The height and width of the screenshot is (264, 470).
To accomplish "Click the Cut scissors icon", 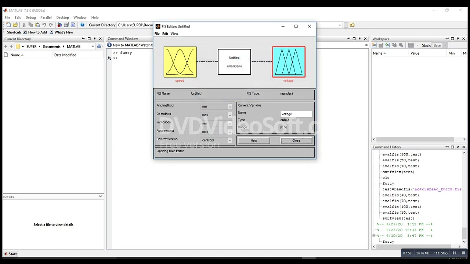I will 24,25.
